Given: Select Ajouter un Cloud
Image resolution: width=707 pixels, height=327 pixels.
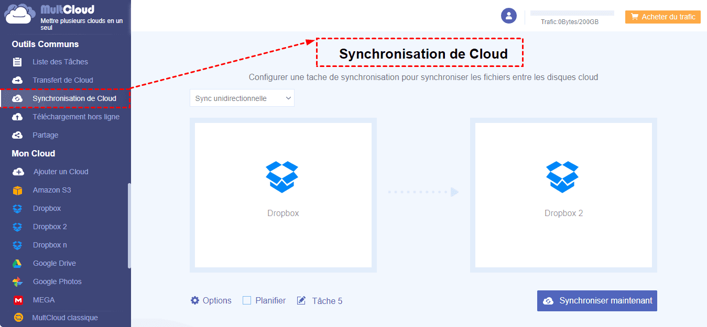Looking at the screenshot, I should [61, 172].
